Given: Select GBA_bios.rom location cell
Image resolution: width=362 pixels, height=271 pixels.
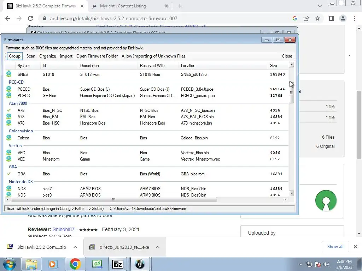Looking at the screenshot, I should coord(193,174).
